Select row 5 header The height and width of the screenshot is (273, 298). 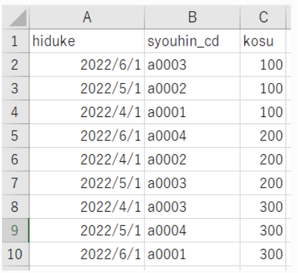tap(16, 136)
